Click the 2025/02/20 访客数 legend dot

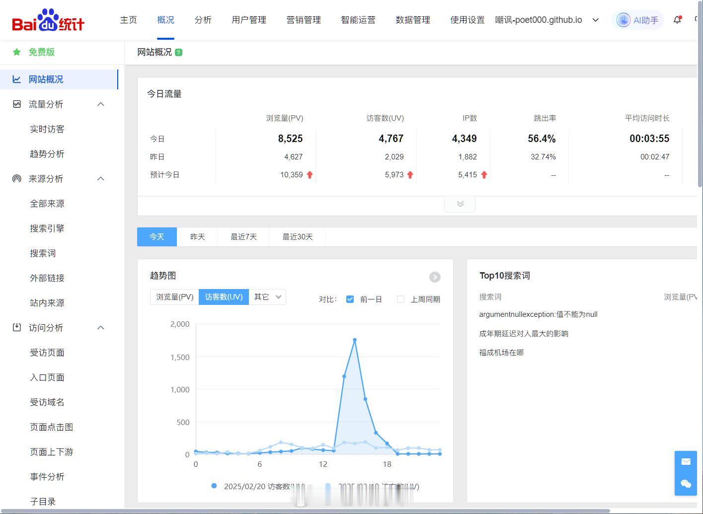pos(214,486)
